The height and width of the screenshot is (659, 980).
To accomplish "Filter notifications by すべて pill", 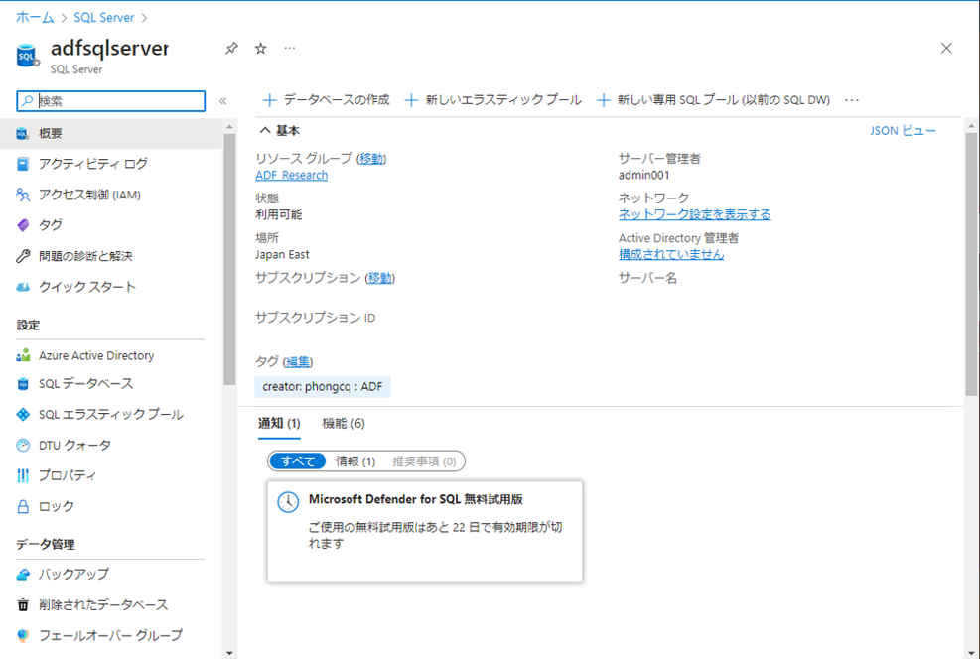I will coord(298,461).
